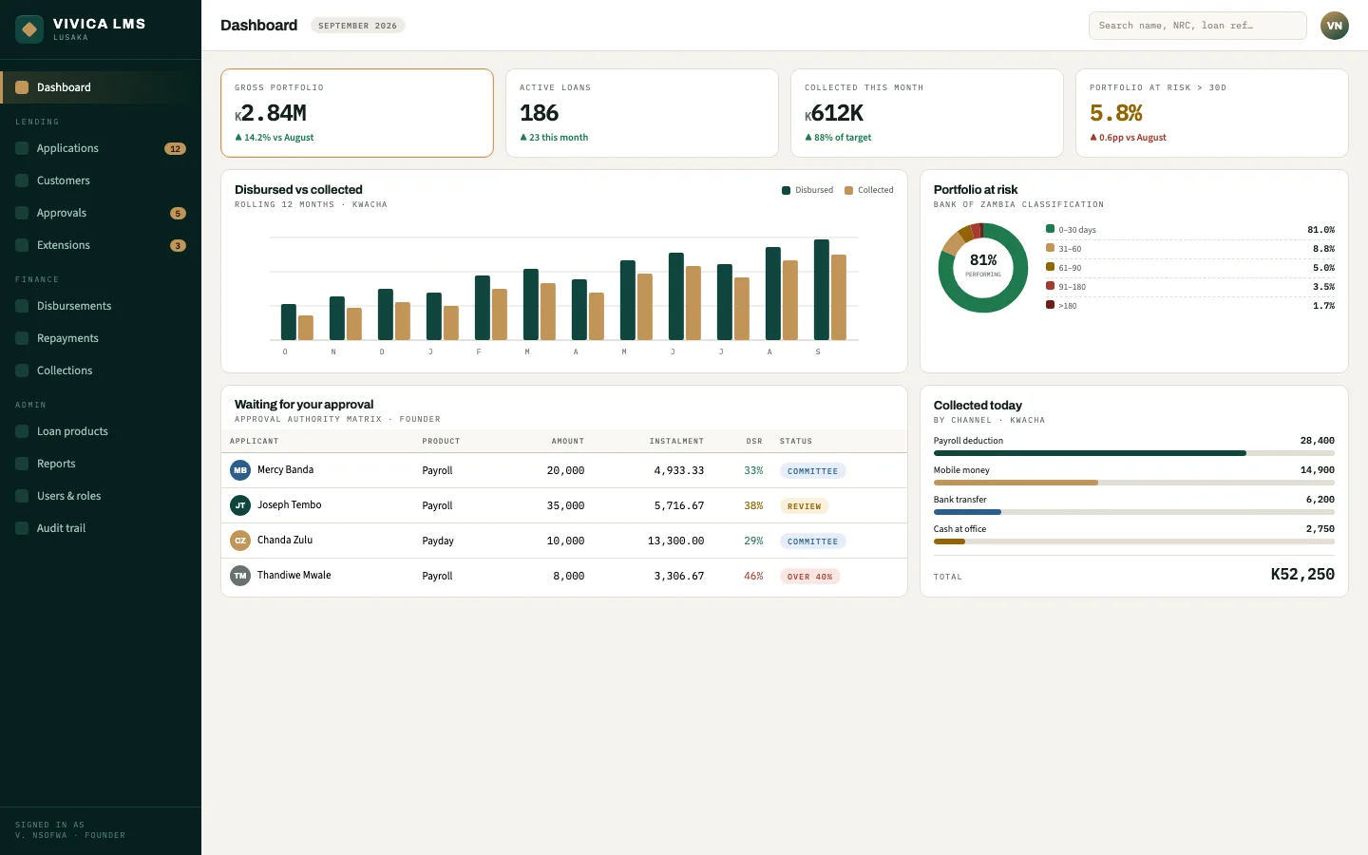Image resolution: width=1368 pixels, height=855 pixels.
Task: Click Thandiwe Mwale's TM avatar
Action: point(240,576)
